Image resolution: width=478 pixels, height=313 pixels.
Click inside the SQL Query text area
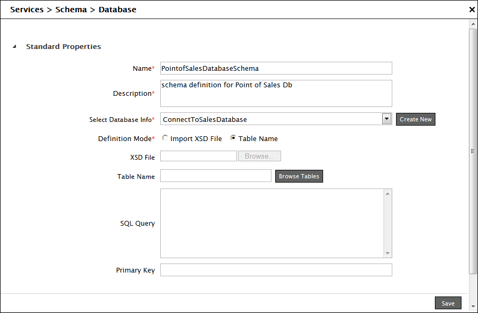pyautogui.click(x=271, y=223)
